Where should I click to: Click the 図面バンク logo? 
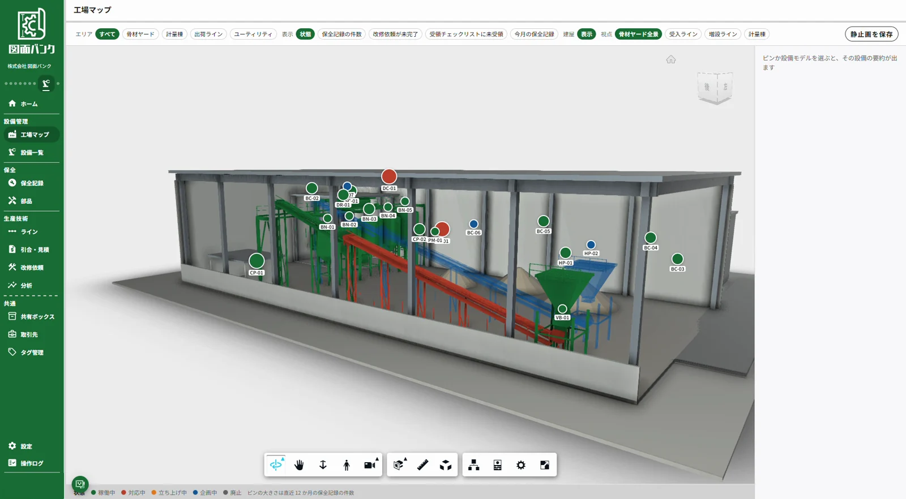(x=32, y=31)
